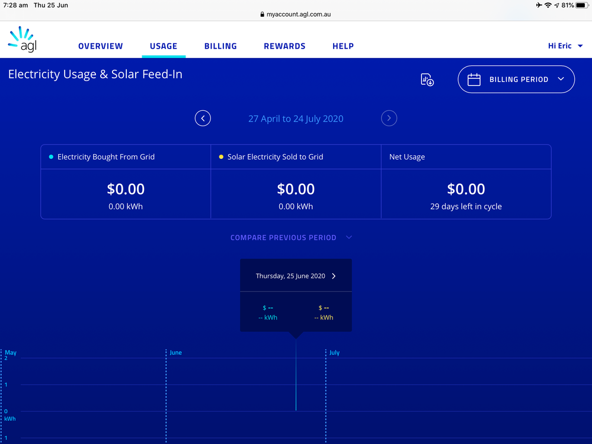Download usage data report icon
The height and width of the screenshot is (444, 592).
pyautogui.click(x=427, y=79)
